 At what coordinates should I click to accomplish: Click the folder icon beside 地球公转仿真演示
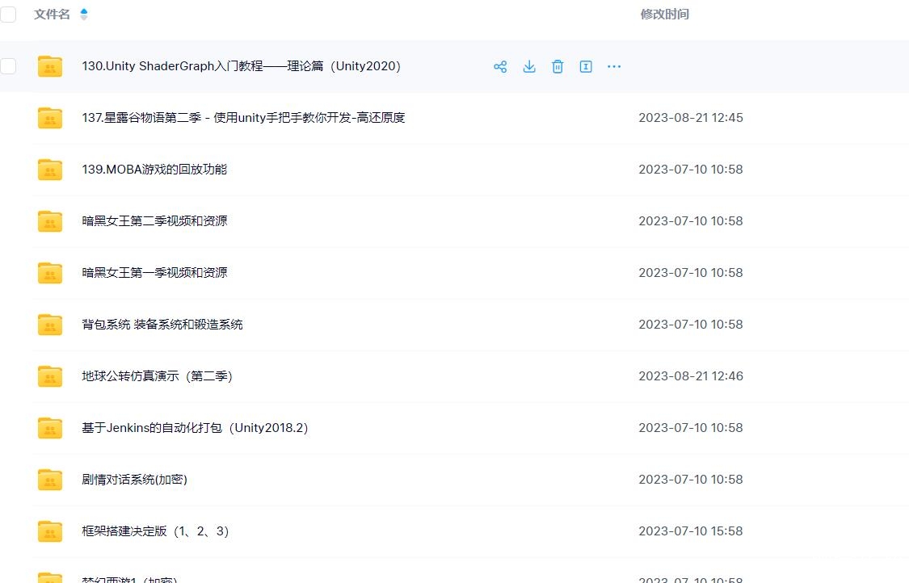tap(50, 376)
